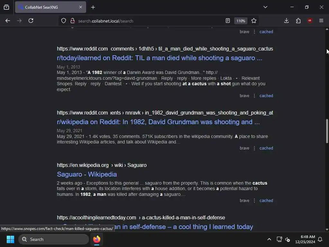329x247 pixels.
Task: Reload the current page
Action: [x=31, y=21]
